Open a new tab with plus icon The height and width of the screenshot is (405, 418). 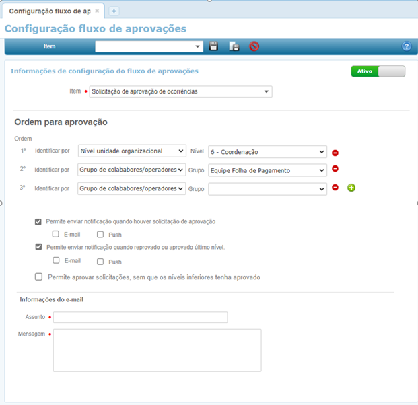(114, 11)
